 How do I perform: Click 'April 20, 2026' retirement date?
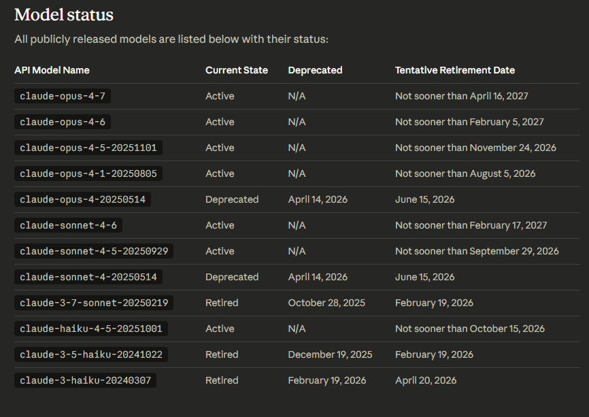(426, 380)
